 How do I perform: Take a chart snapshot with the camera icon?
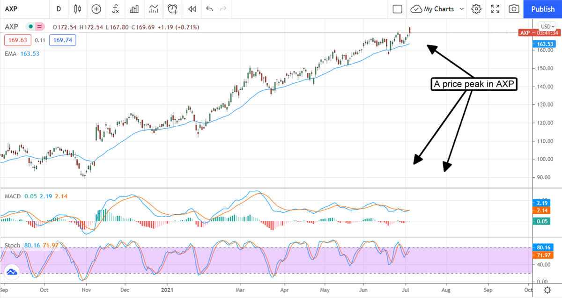tap(514, 9)
